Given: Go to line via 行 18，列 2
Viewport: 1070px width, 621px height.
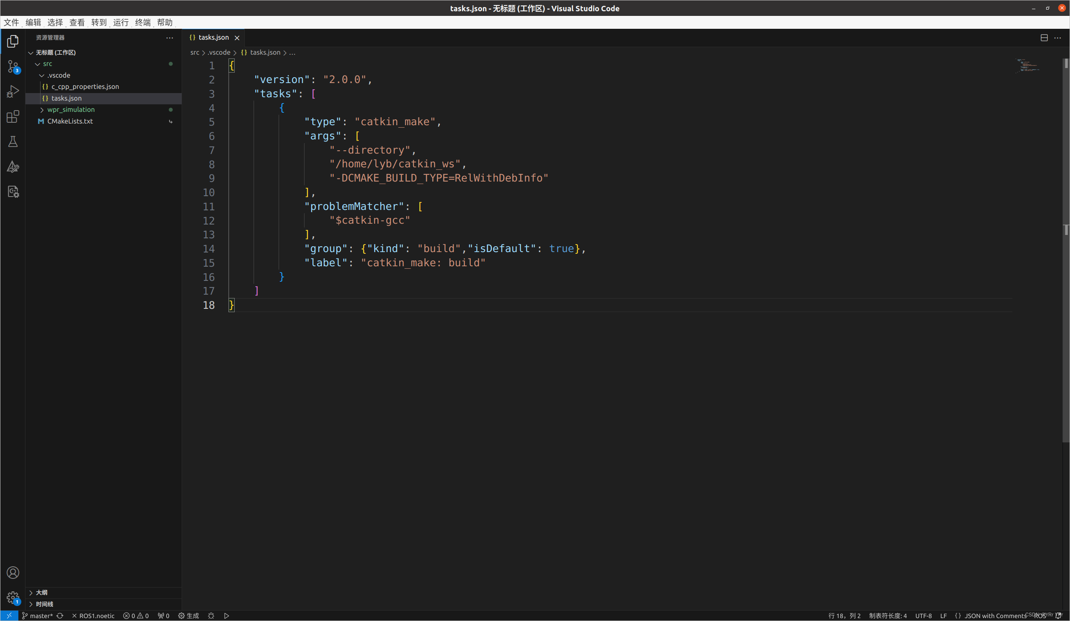Looking at the screenshot, I should tap(844, 616).
